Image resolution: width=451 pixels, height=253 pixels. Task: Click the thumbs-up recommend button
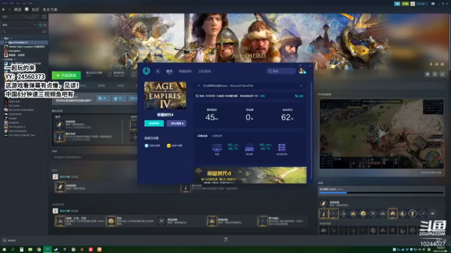click(103, 98)
